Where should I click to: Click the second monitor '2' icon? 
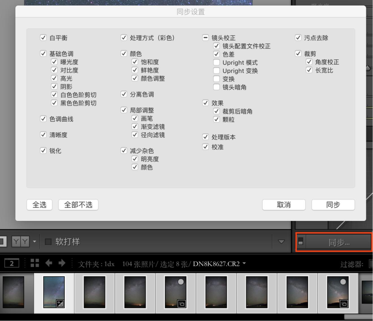pyautogui.click(x=12, y=264)
